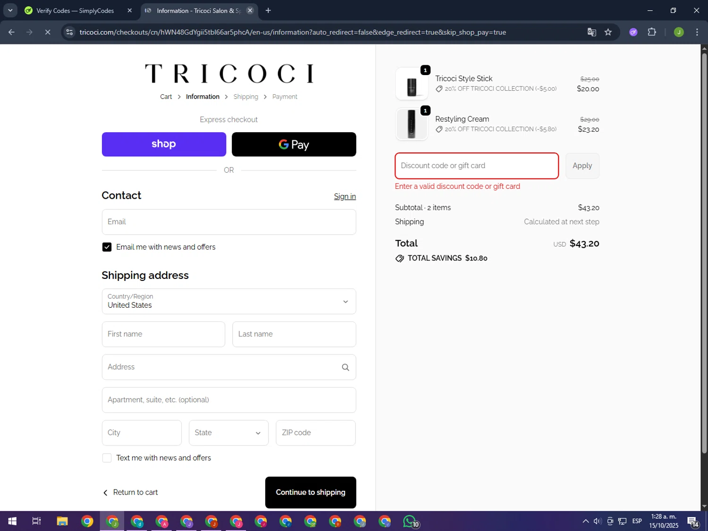Open the Windows Start menu
708x531 pixels.
(12, 521)
